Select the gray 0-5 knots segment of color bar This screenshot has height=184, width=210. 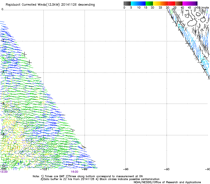click(127, 3)
